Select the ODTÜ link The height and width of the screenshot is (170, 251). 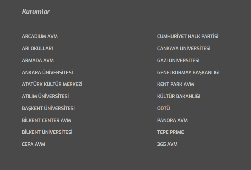click(x=164, y=108)
